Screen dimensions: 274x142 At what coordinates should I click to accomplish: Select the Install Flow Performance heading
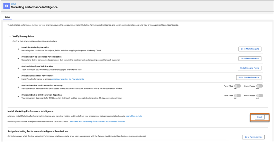tap(37, 76)
